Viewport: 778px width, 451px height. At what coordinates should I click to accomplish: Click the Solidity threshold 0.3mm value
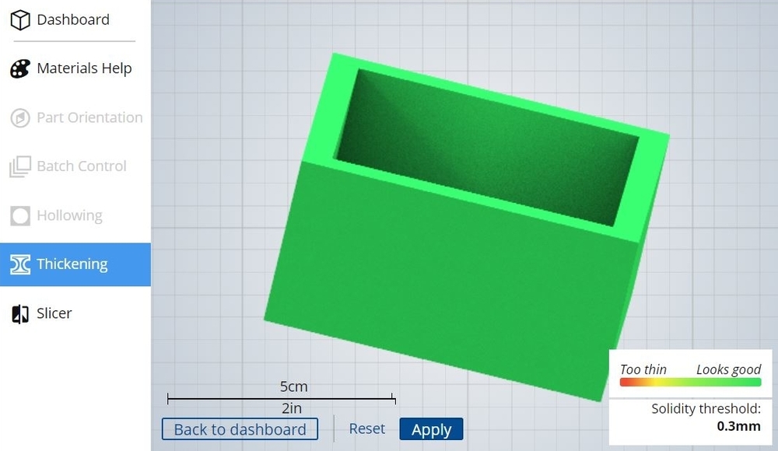click(738, 426)
